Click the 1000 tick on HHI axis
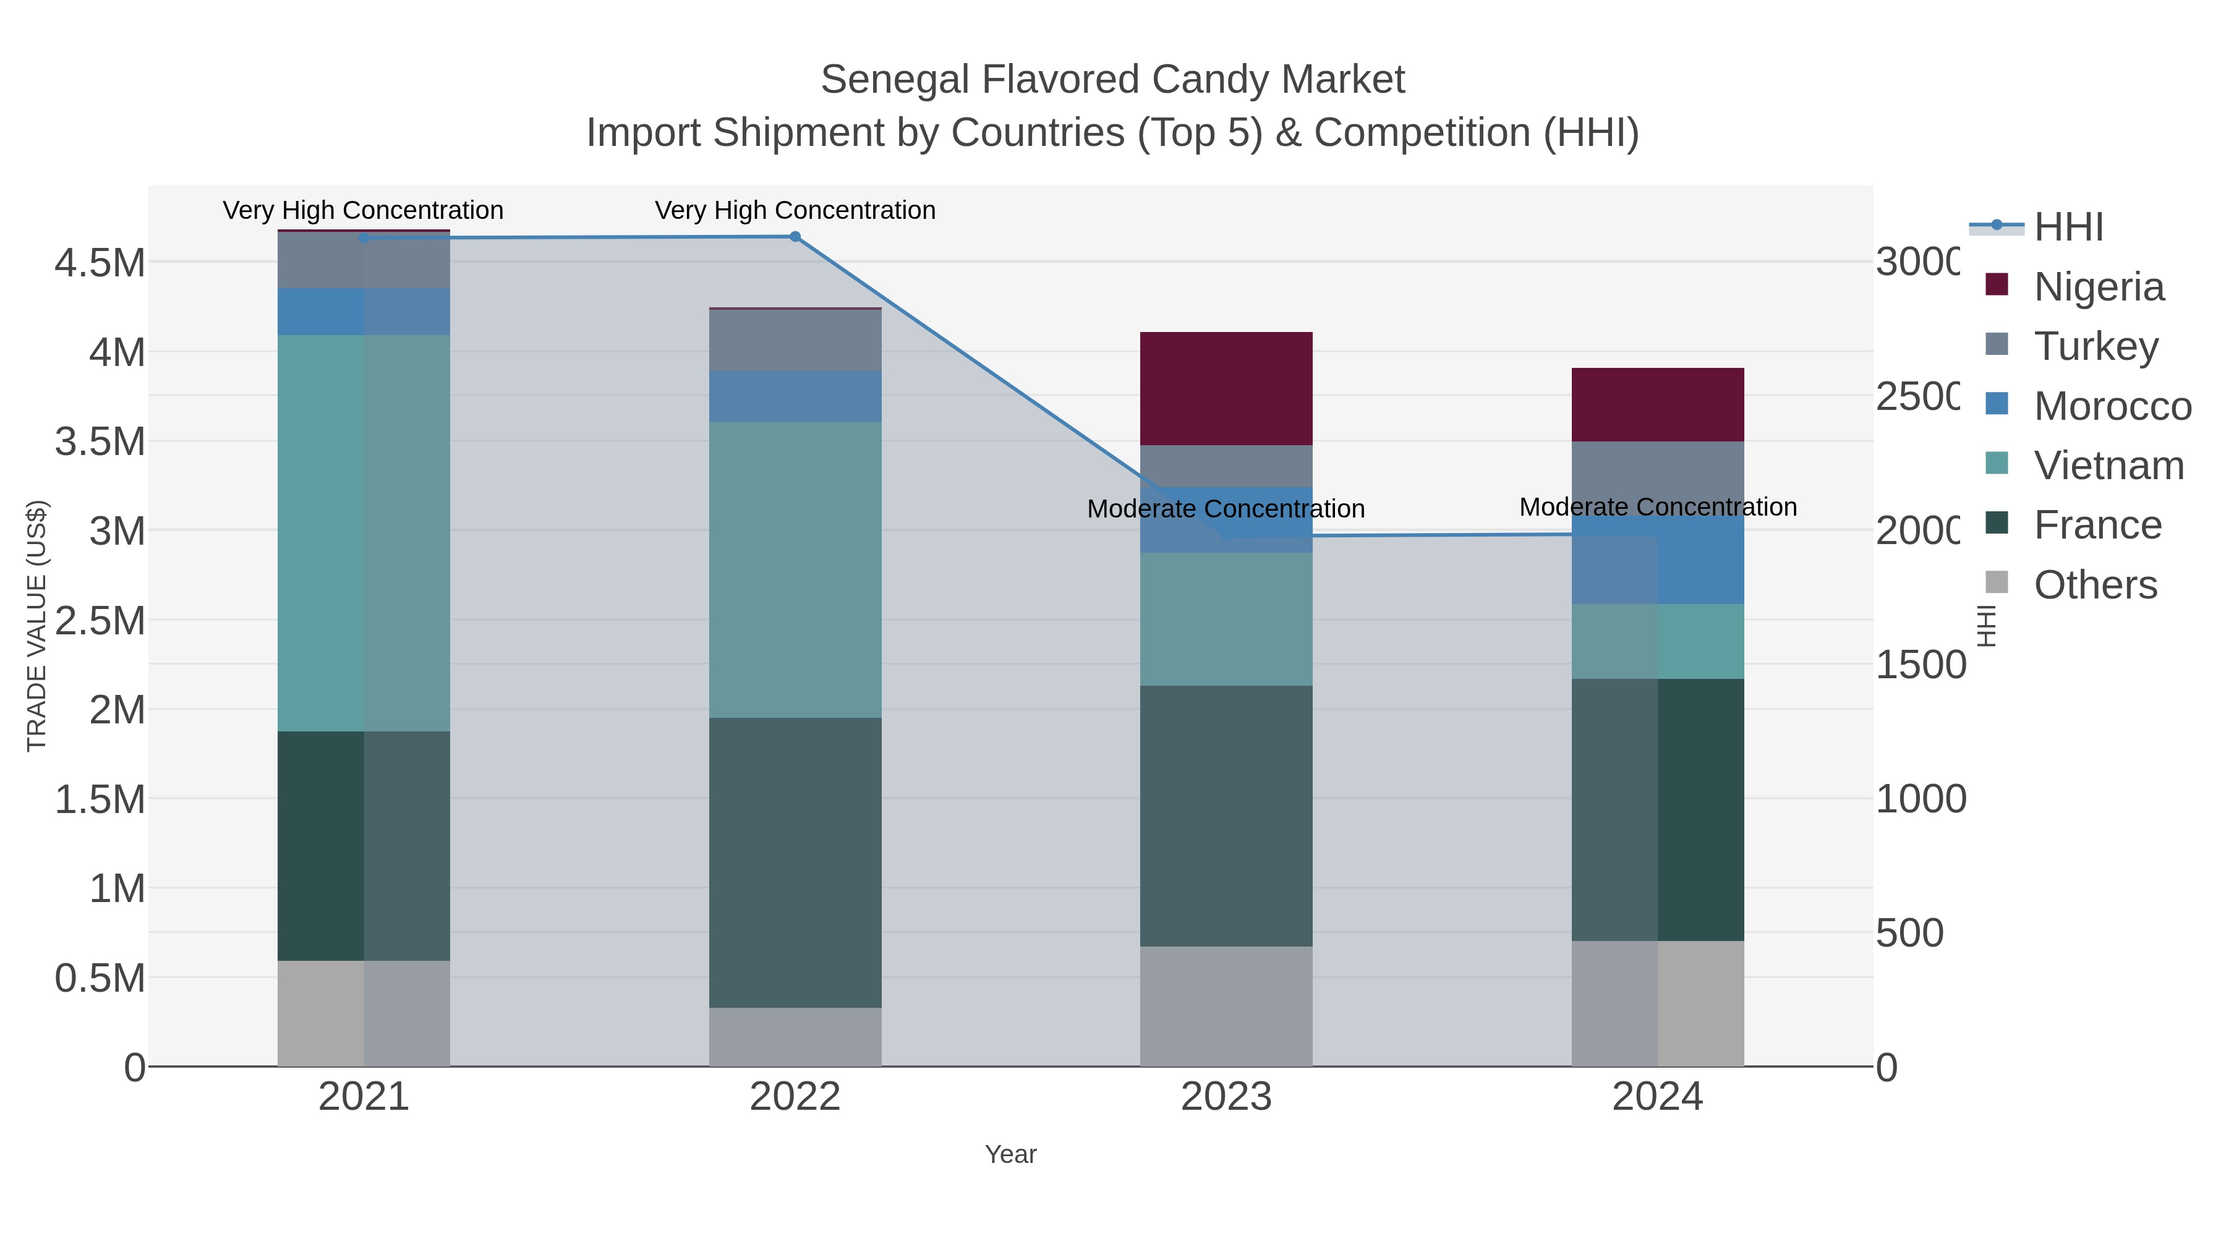 coord(1921,799)
